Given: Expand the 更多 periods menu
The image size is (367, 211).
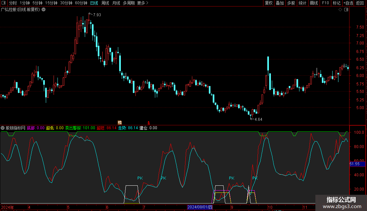Looking at the screenshot, I should [143, 3].
